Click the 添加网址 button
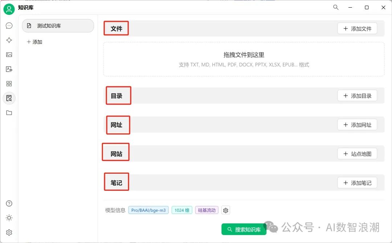Image resolution: width=392 pixels, height=243 pixels. pos(357,125)
